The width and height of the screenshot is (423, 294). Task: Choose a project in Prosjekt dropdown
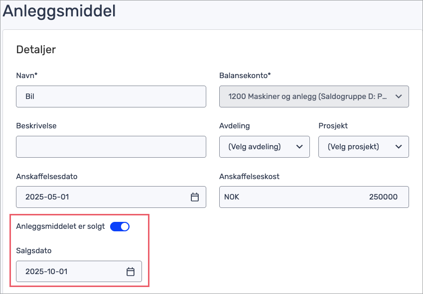tap(364, 147)
